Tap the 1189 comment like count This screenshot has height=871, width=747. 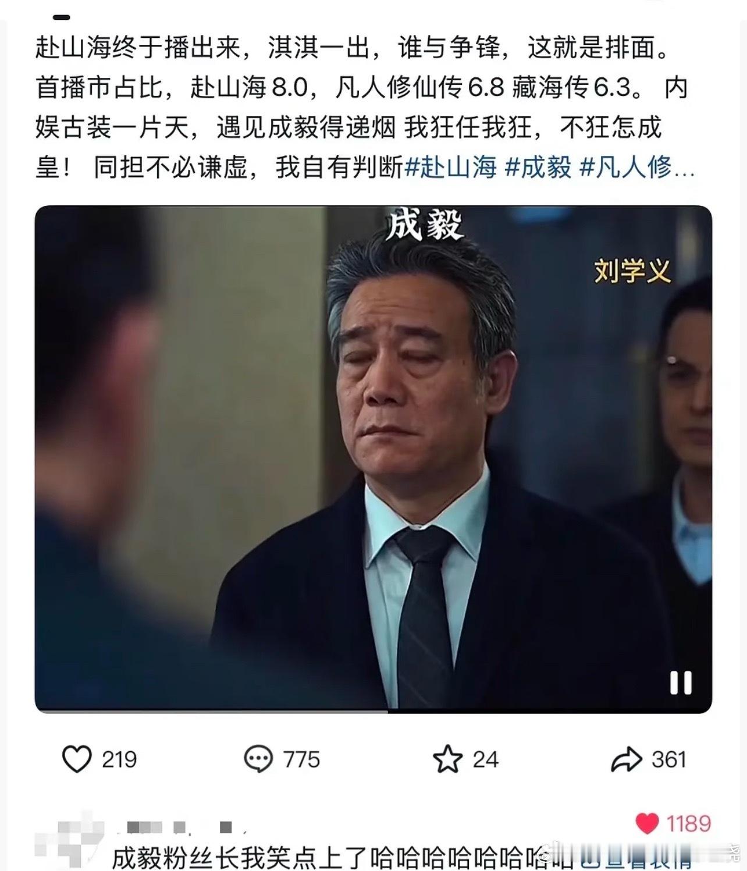(688, 824)
